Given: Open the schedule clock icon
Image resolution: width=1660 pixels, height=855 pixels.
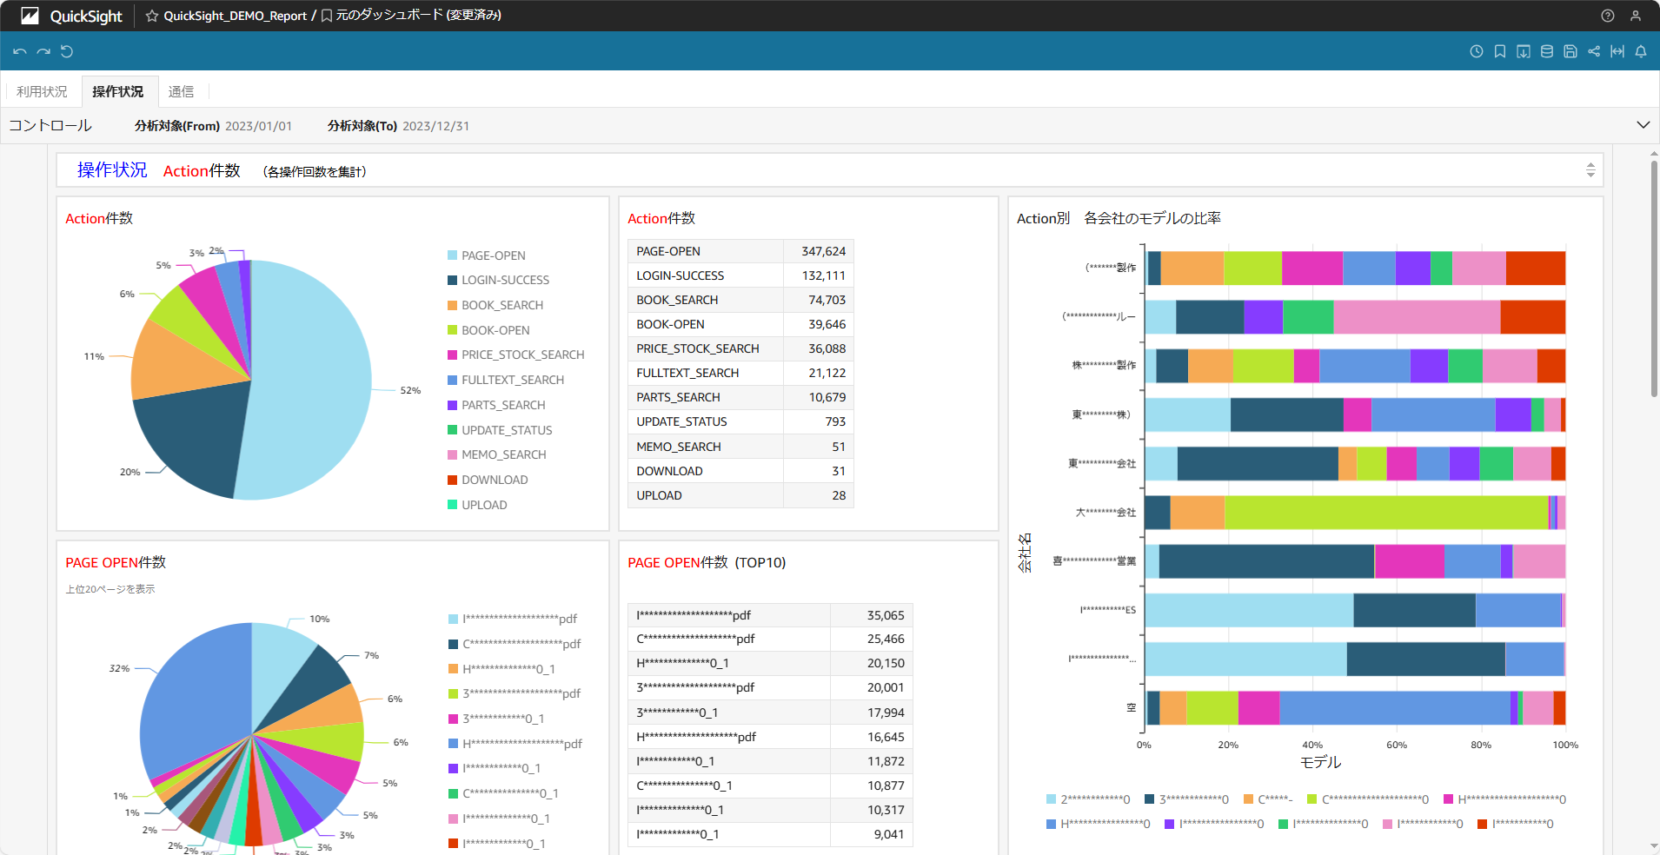Looking at the screenshot, I should click(x=1476, y=51).
